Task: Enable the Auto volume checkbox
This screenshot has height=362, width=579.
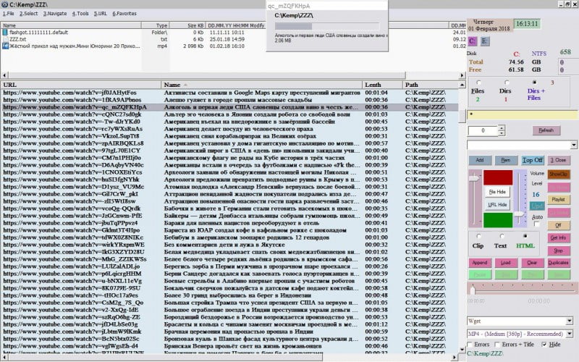Action: (536, 224)
